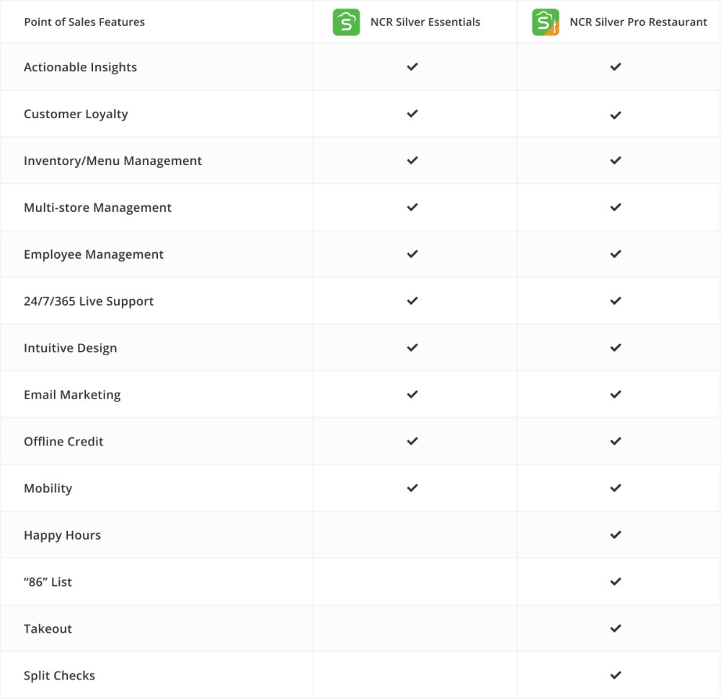This screenshot has width=721, height=699.
Task: Click the NCR Silver Pro Restaurant logo icon
Action: pyautogui.click(x=546, y=22)
